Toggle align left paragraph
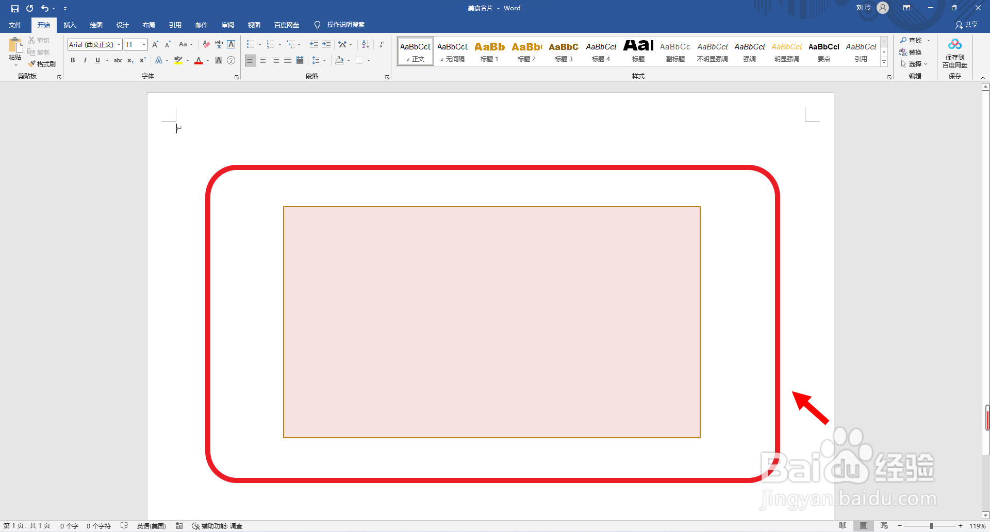 pyautogui.click(x=251, y=60)
